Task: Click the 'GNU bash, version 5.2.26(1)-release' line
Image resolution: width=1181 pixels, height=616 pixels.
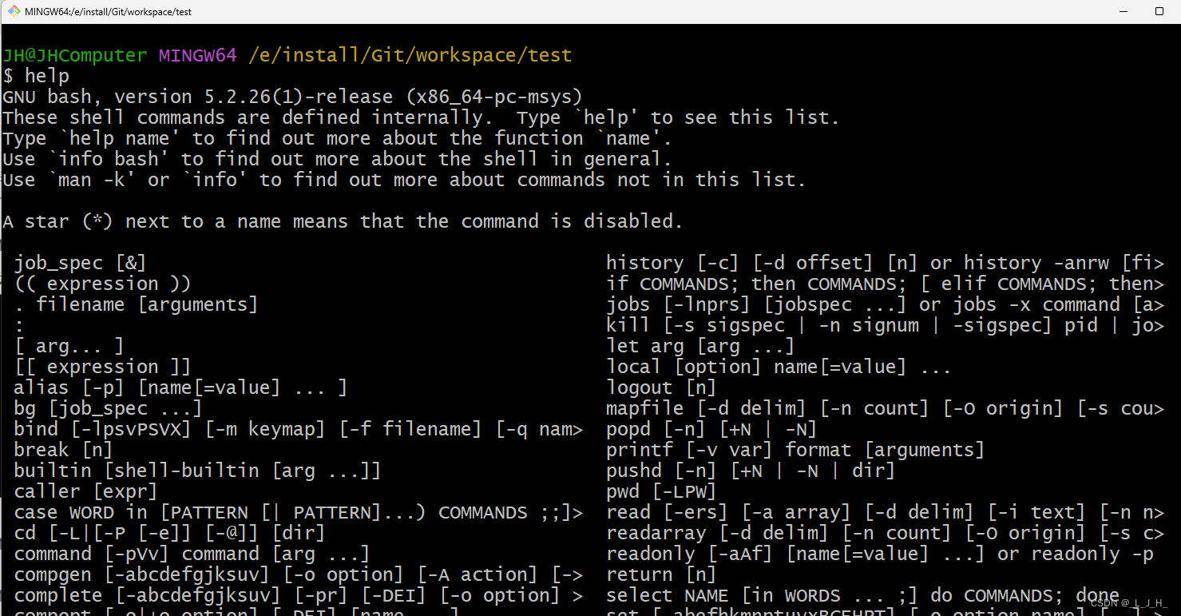Action: coord(292,97)
